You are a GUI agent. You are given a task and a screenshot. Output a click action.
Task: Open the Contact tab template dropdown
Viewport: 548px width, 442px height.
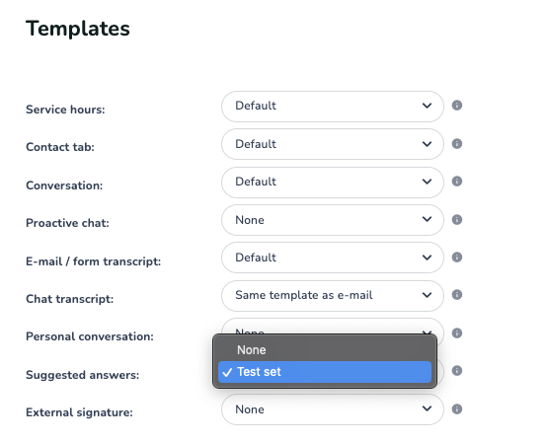click(x=333, y=144)
